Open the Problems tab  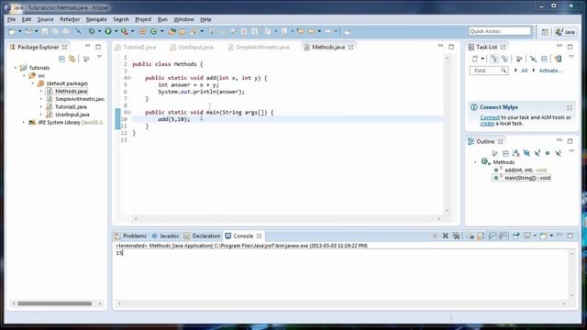click(x=130, y=236)
